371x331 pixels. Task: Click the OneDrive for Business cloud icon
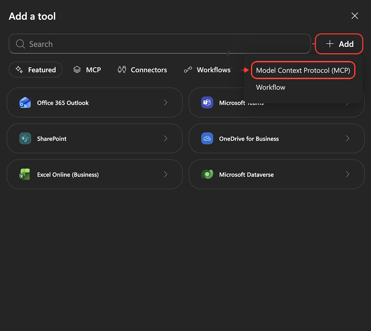[x=207, y=139]
